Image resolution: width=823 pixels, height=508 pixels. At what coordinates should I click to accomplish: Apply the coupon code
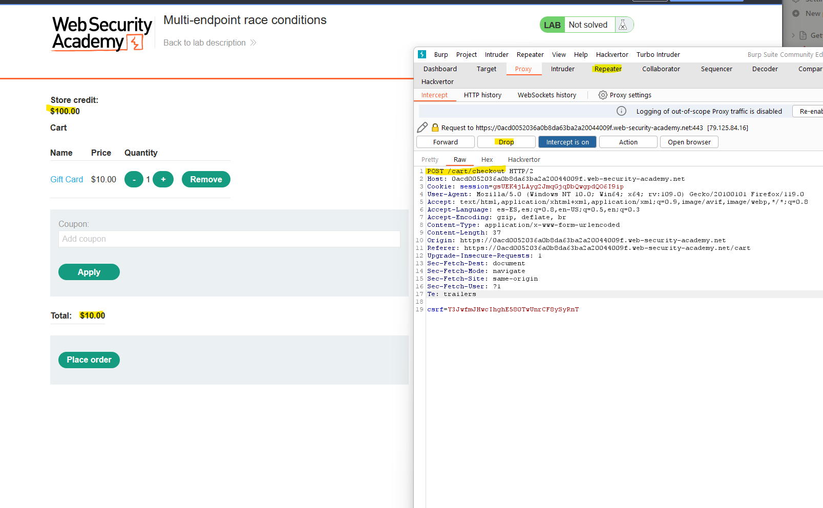coord(89,272)
